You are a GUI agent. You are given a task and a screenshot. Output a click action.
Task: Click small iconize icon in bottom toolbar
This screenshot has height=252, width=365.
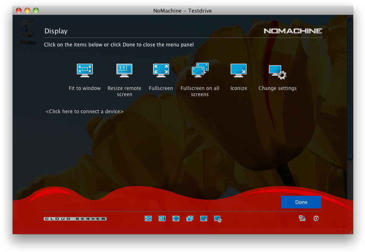pos(204,219)
